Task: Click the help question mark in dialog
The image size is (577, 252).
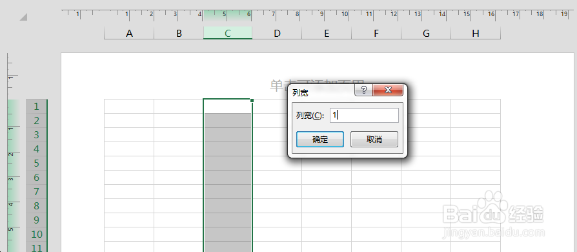Action: [x=363, y=90]
